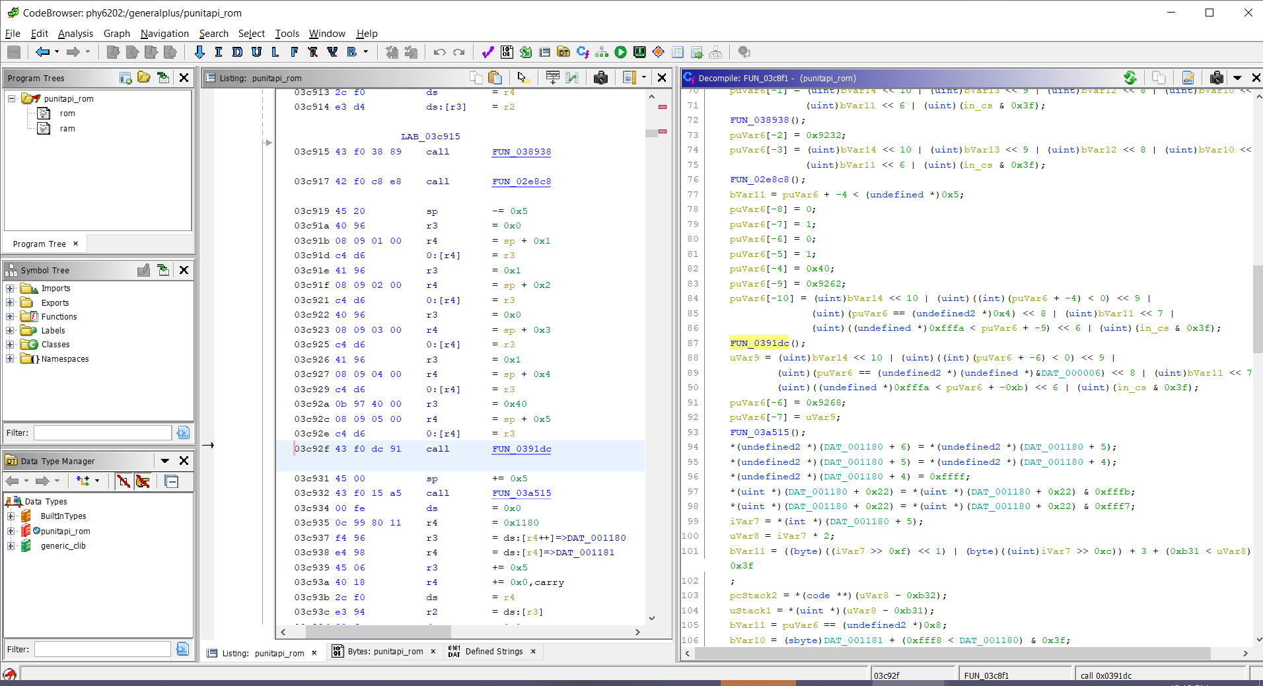Follow the FUN_038938 call reference
The width and height of the screenshot is (1263, 686).
[521, 152]
